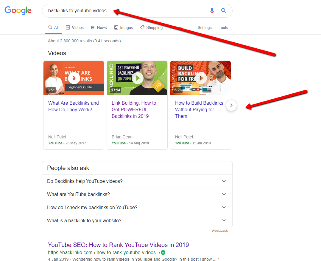Viewport: 321px width, 261px height.
Task: Play the 'What Are Backlinks' video thumbnail
Action: [x=74, y=78]
